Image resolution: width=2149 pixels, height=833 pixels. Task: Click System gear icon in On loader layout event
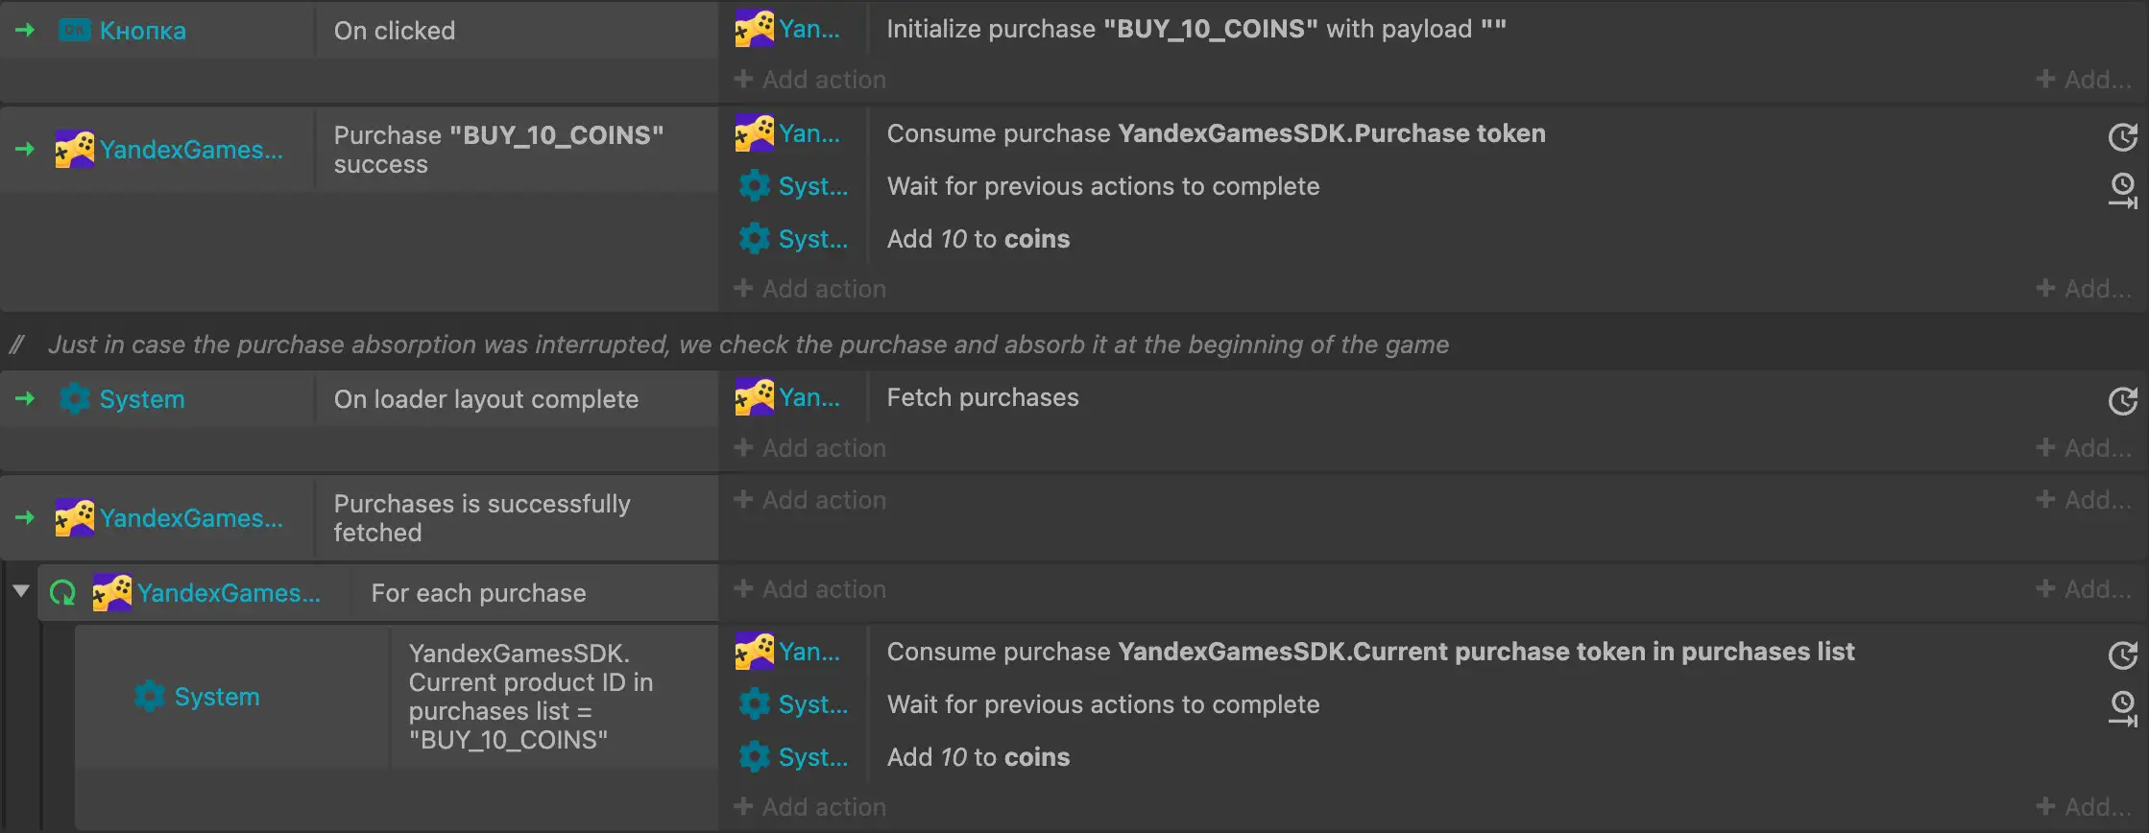pyautogui.click(x=75, y=399)
